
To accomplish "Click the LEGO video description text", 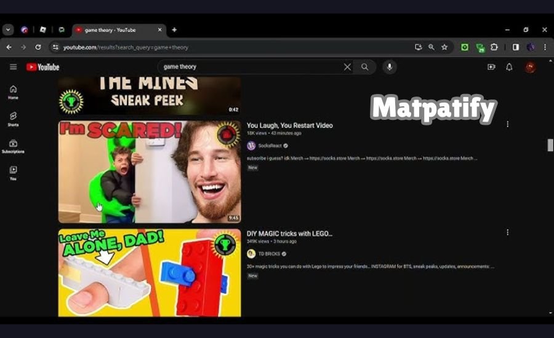I will (371, 266).
